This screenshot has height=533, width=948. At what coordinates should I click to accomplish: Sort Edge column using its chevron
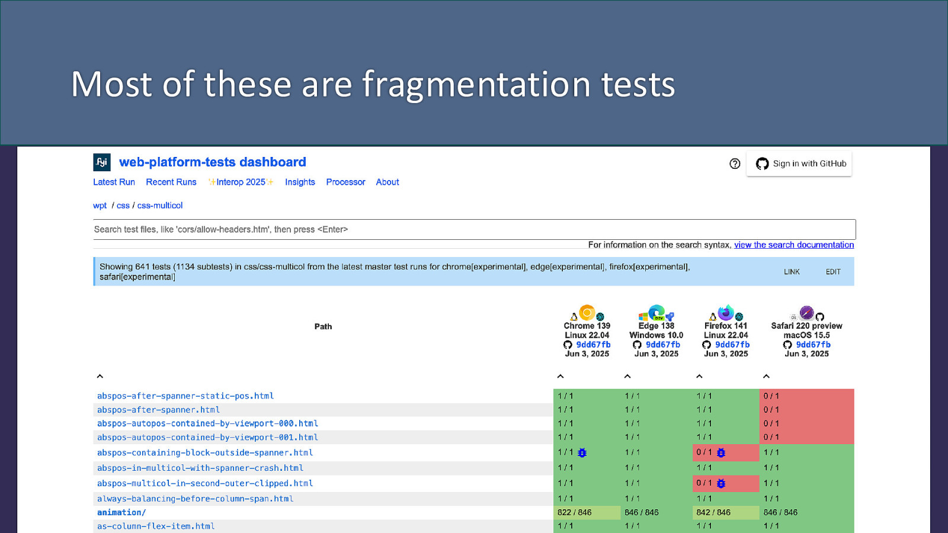[x=627, y=376]
